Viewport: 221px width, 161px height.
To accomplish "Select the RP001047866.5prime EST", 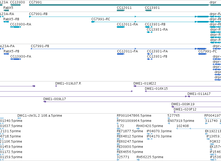I will (x=118, y=118).
